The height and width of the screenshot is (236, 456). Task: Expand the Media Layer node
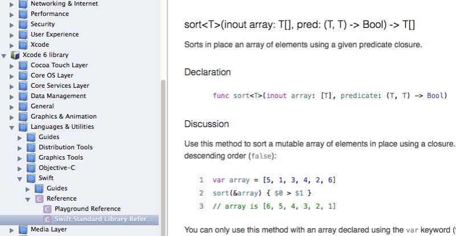[x=11, y=230]
